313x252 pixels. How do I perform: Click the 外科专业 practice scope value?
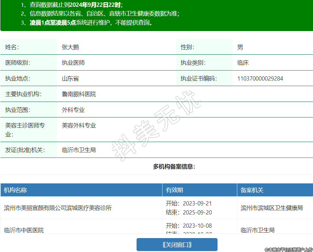click(x=73, y=110)
